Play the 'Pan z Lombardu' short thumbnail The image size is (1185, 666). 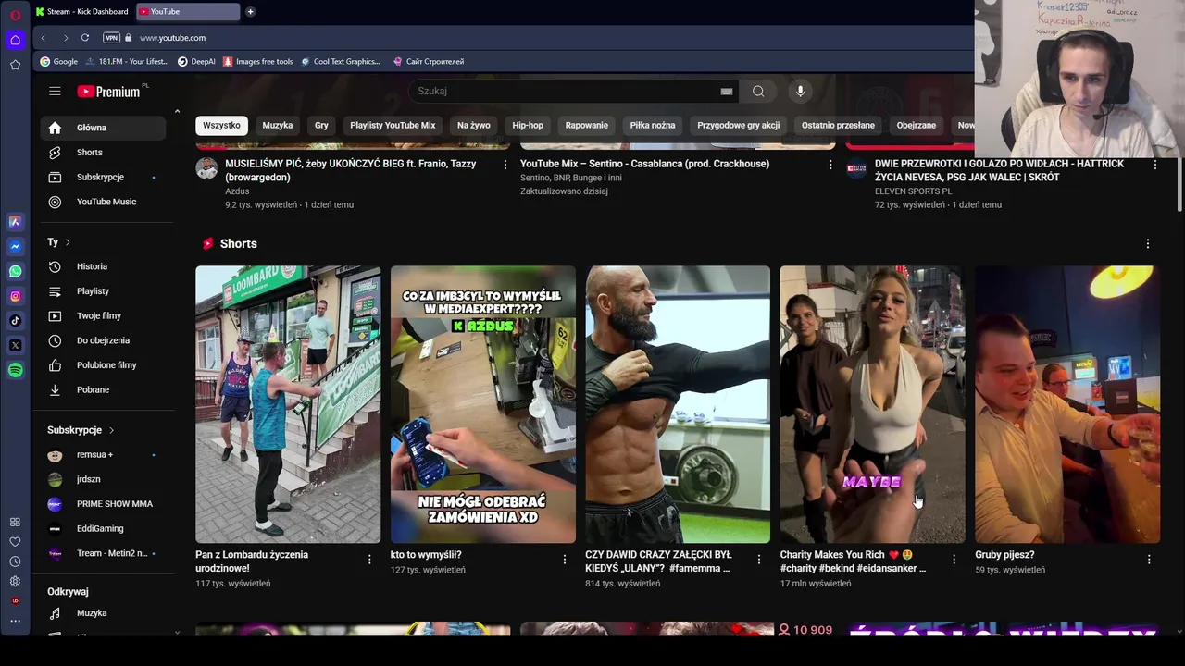tap(288, 404)
